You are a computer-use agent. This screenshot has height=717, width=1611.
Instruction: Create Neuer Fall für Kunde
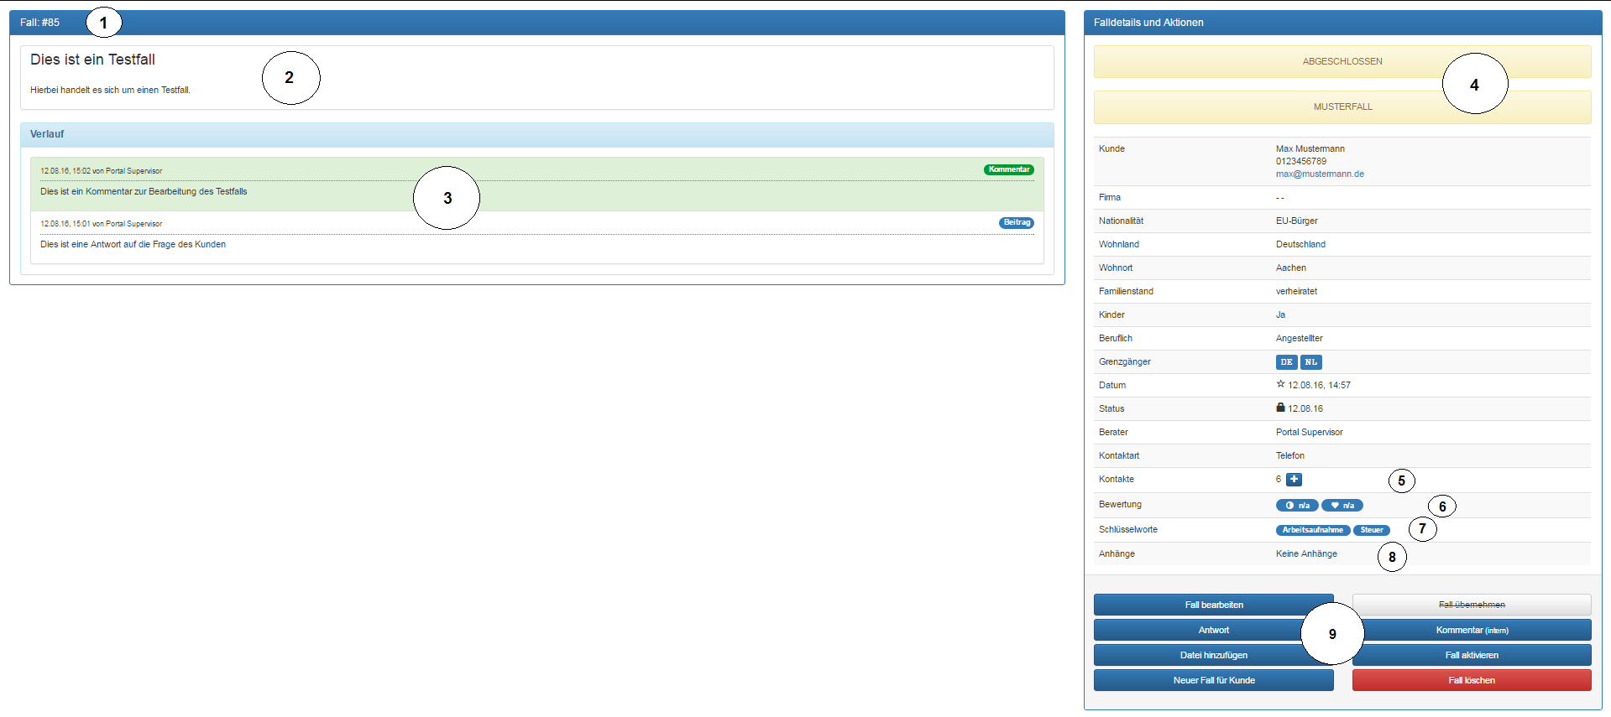click(1213, 680)
